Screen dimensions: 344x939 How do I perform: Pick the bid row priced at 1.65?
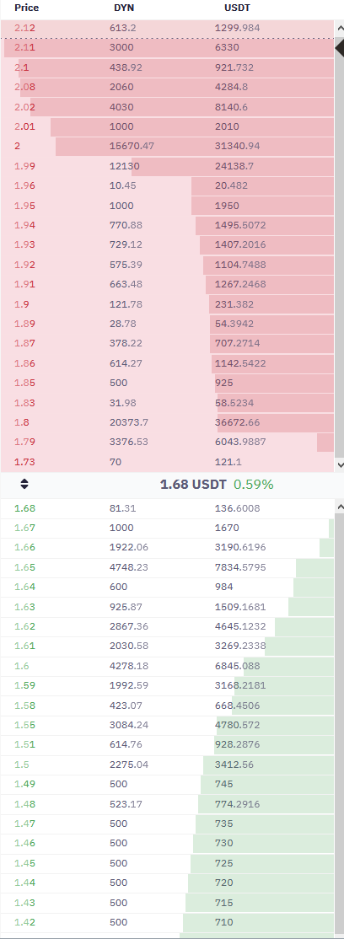pyautogui.click(x=167, y=567)
